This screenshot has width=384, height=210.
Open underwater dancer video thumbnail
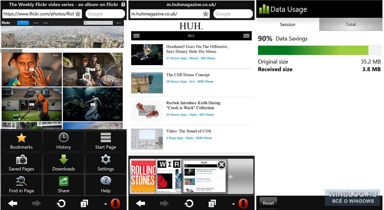click(x=93, y=104)
